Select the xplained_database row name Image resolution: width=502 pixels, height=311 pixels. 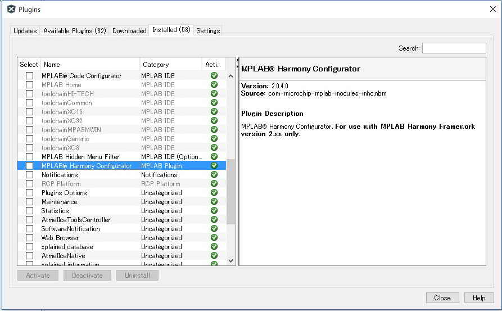point(67,247)
